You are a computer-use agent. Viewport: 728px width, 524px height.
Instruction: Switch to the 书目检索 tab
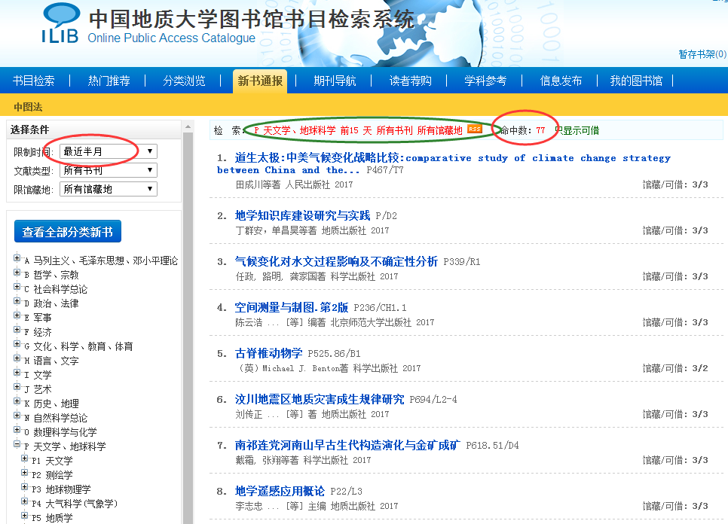pyautogui.click(x=34, y=81)
